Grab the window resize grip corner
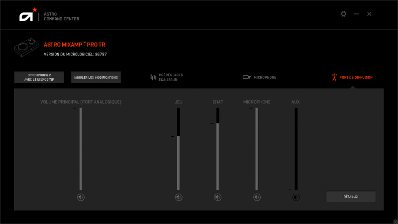398x224 pixels. click(395, 222)
